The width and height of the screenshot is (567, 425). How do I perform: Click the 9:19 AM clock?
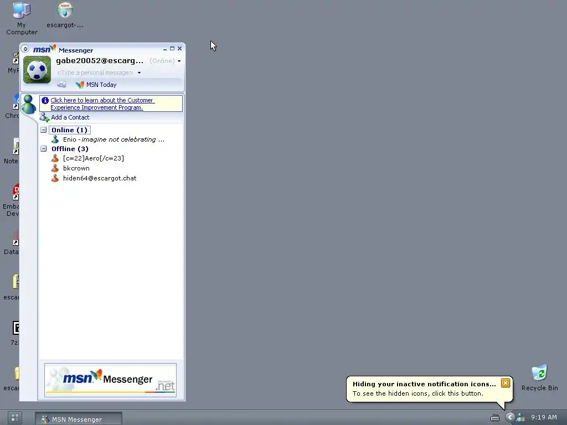tap(544, 417)
